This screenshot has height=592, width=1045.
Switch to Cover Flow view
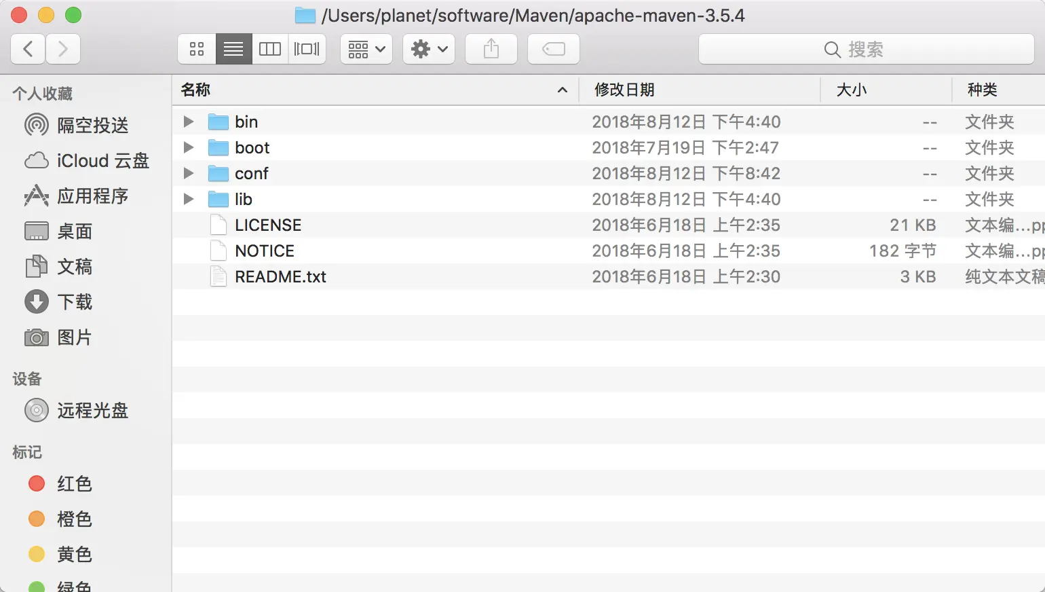pos(307,49)
